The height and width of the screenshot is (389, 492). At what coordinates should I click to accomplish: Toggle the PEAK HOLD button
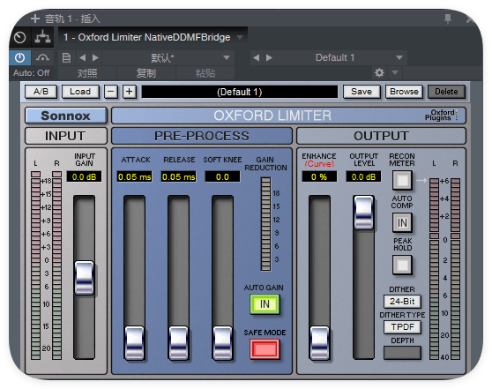pos(402,265)
